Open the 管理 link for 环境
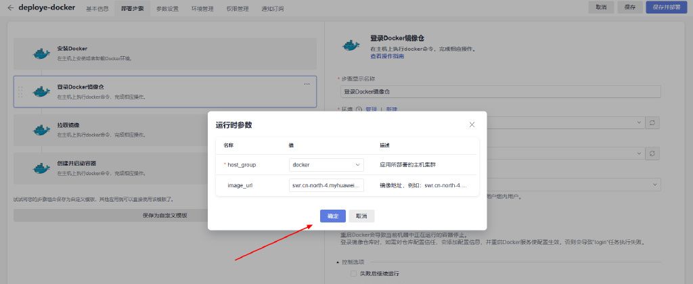693x284 pixels. pyautogui.click(x=371, y=109)
